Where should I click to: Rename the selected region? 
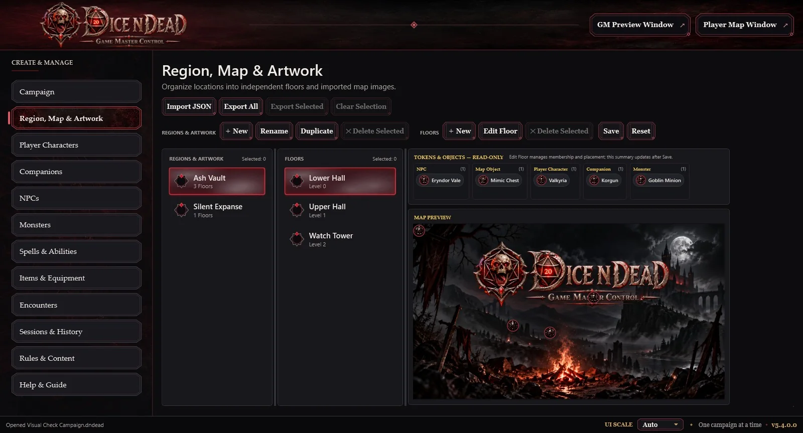(274, 131)
